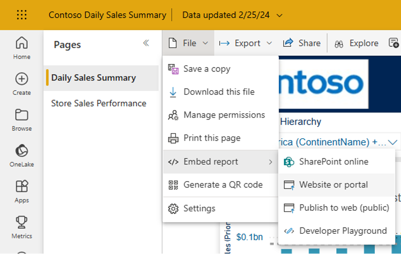Go to Home in the sidebar
The width and height of the screenshot is (401, 254).
[22, 48]
